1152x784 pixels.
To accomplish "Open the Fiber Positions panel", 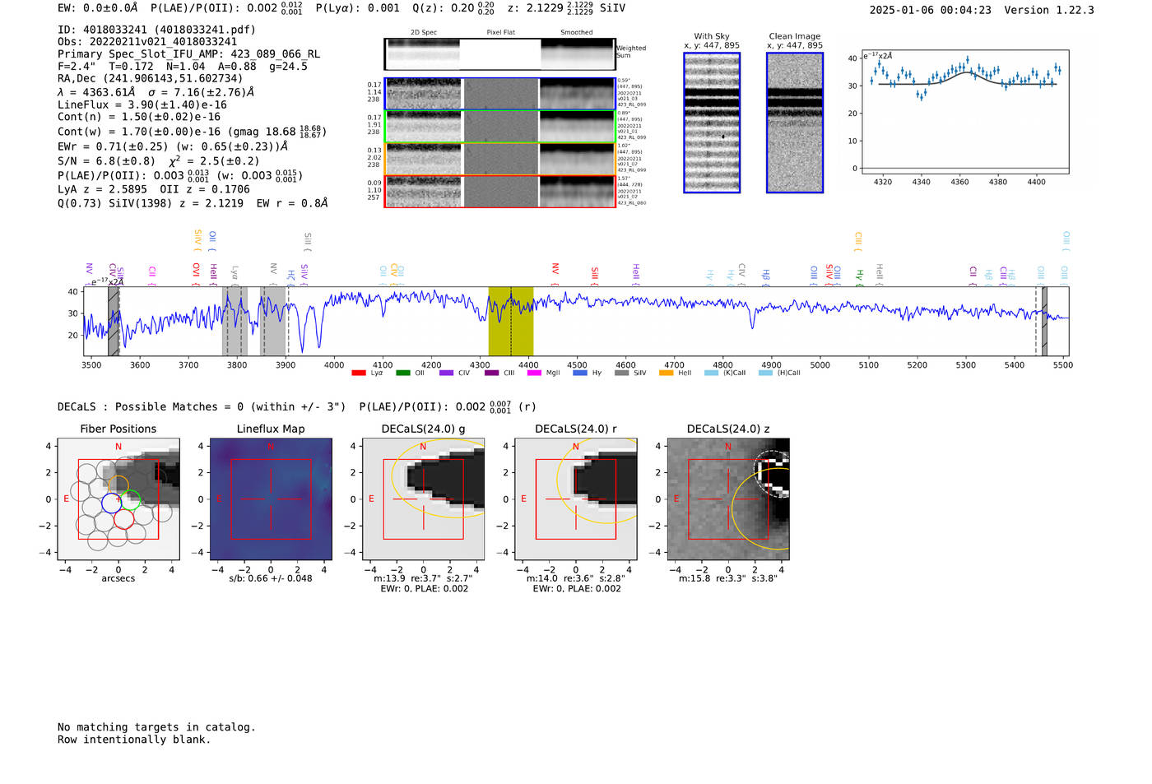I will click(x=118, y=499).
